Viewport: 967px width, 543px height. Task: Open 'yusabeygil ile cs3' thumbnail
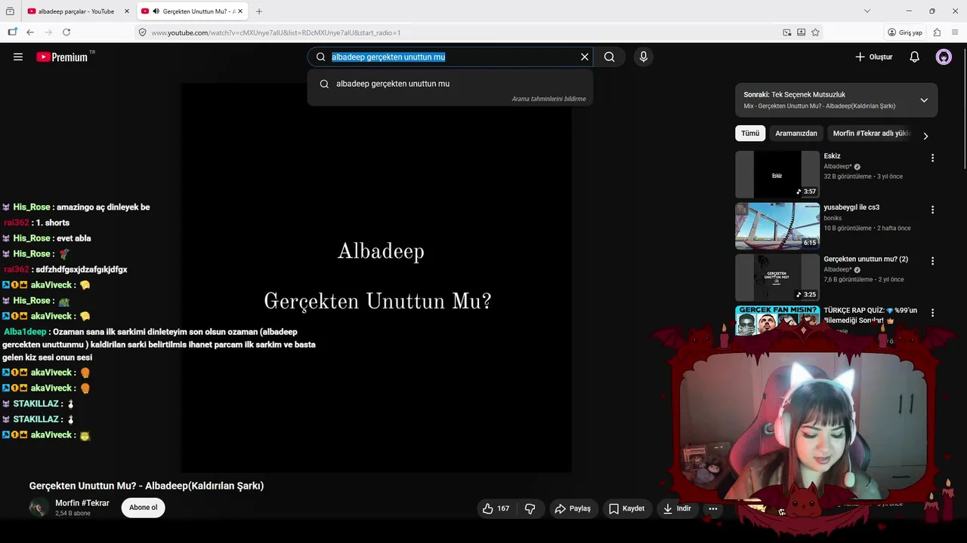pyautogui.click(x=777, y=226)
